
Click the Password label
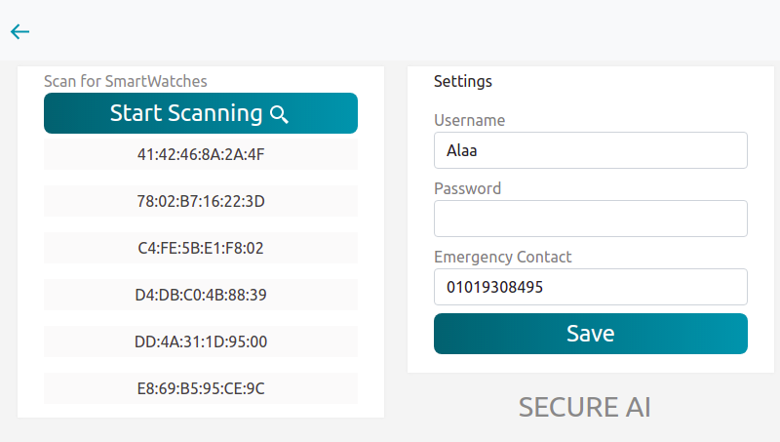[x=467, y=188]
